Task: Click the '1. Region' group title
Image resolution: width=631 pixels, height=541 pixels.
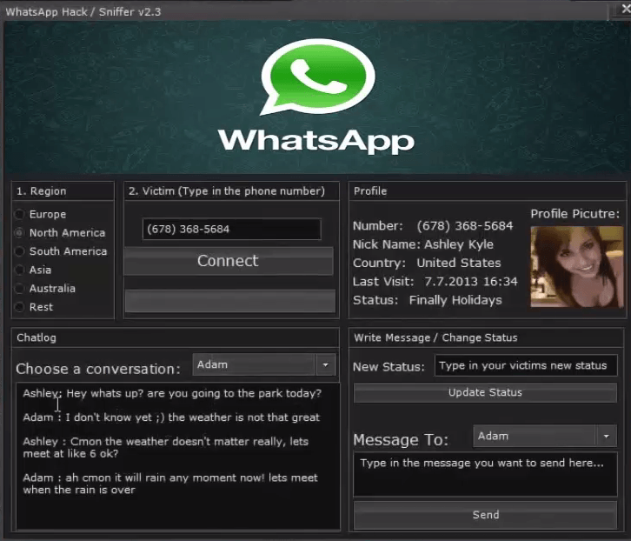Action: (x=41, y=191)
